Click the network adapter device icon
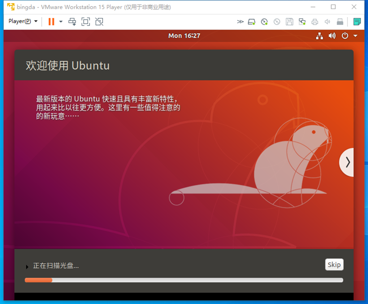The image size is (368, 304). 302,22
